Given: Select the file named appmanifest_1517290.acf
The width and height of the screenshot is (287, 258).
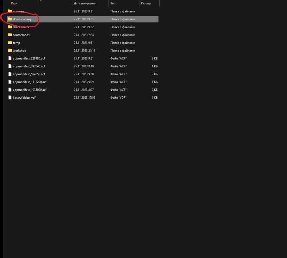Looking at the screenshot, I should (30, 82).
